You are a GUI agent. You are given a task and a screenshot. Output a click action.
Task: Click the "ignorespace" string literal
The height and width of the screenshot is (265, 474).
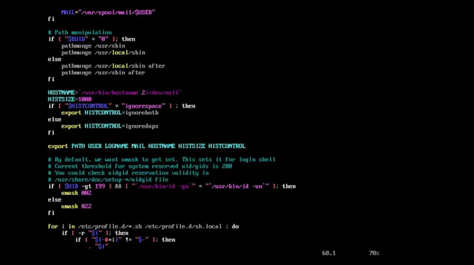click(143, 106)
